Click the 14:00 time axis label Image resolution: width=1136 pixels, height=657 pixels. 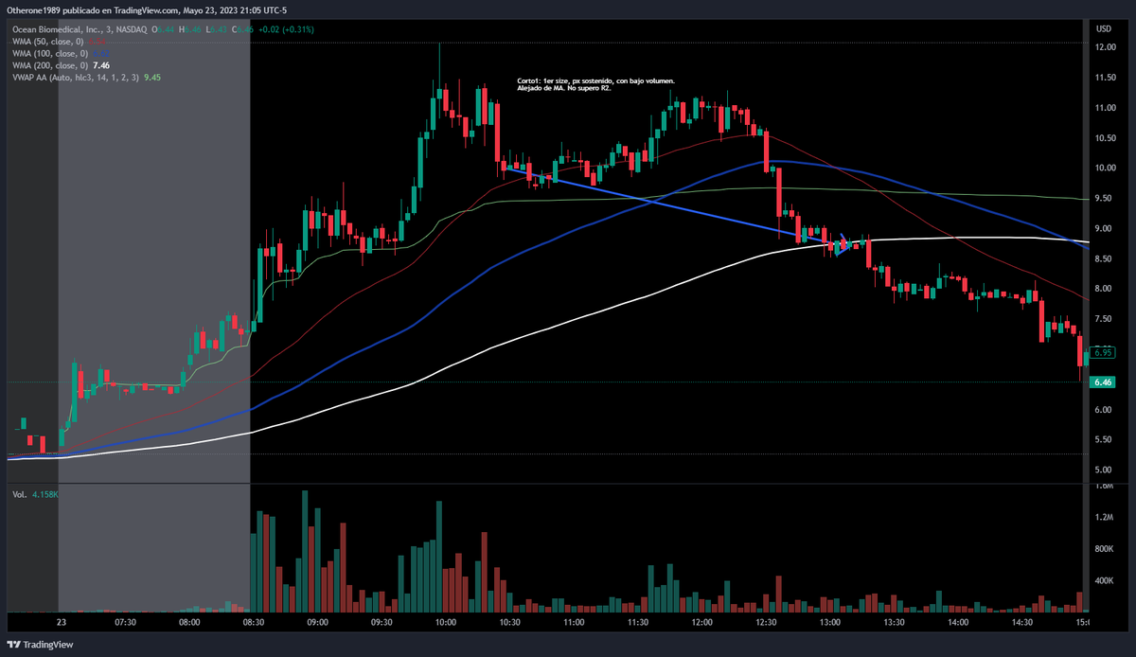point(959,622)
